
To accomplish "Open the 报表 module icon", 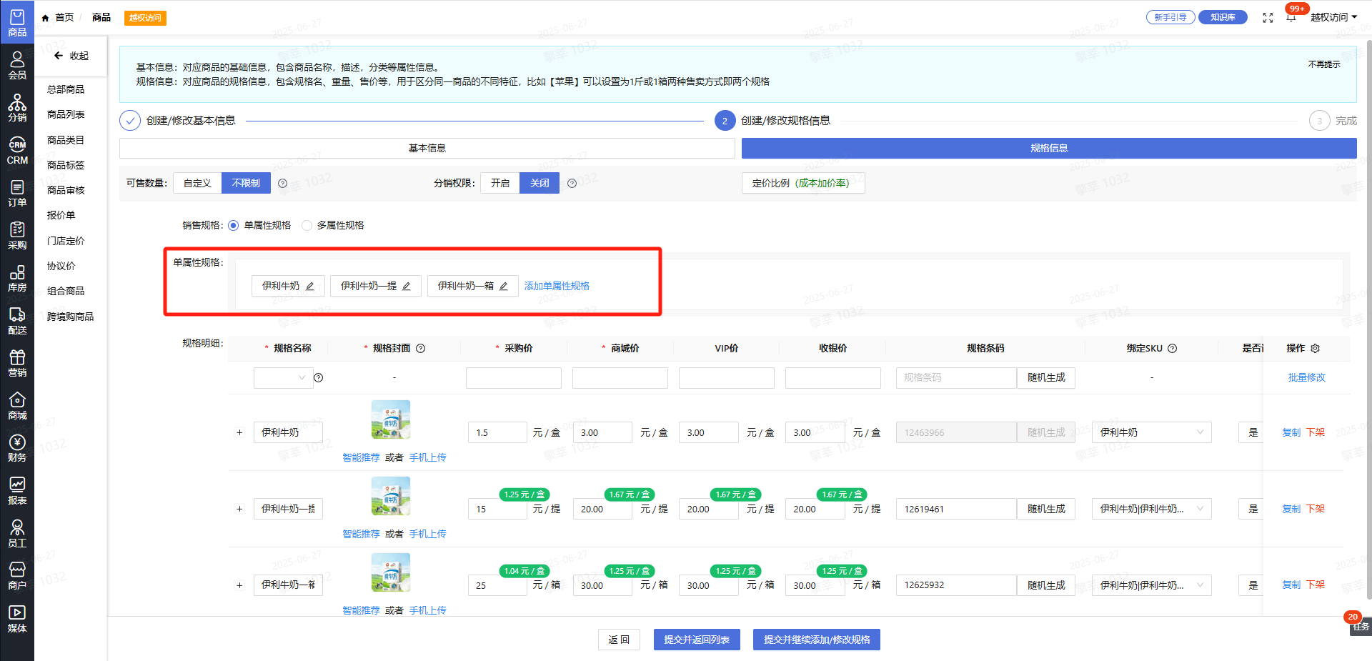I will point(17,490).
